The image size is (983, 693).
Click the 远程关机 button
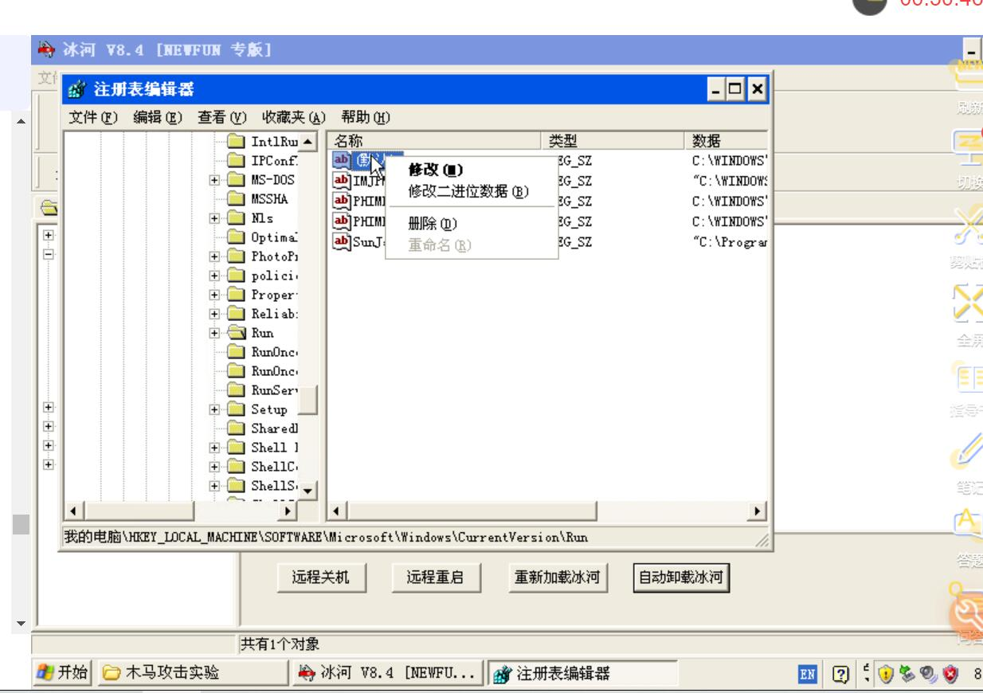click(x=323, y=577)
